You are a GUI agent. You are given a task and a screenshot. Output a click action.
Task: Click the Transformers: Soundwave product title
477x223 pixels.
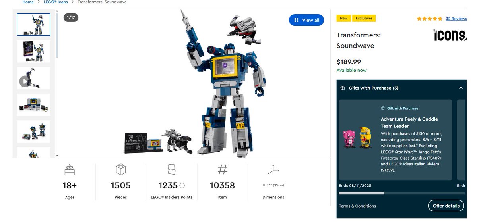point(359,40)
